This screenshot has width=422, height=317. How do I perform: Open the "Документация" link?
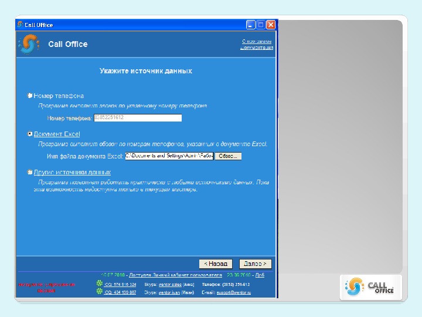coord(257,48)
